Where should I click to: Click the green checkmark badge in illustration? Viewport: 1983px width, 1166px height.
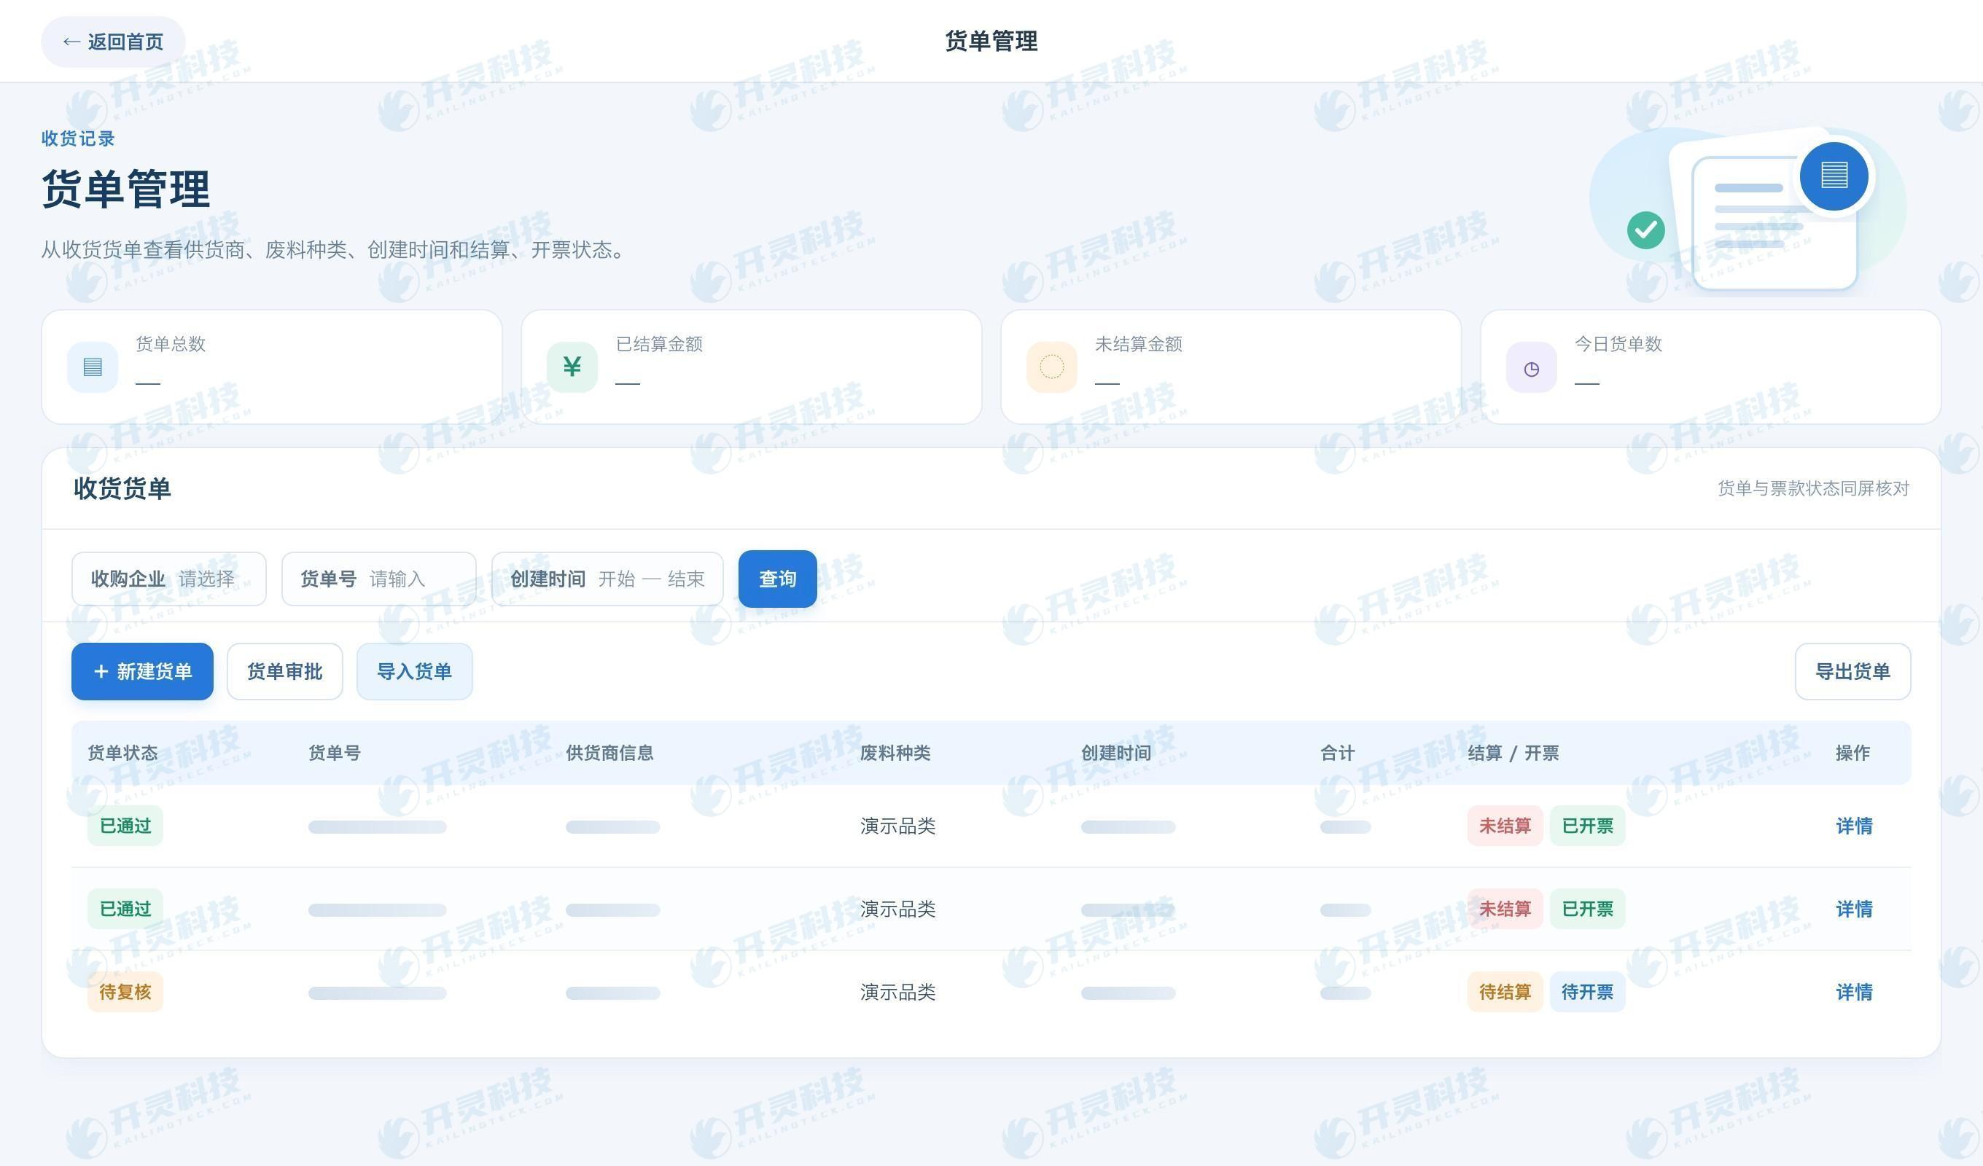coord(1645,230)
